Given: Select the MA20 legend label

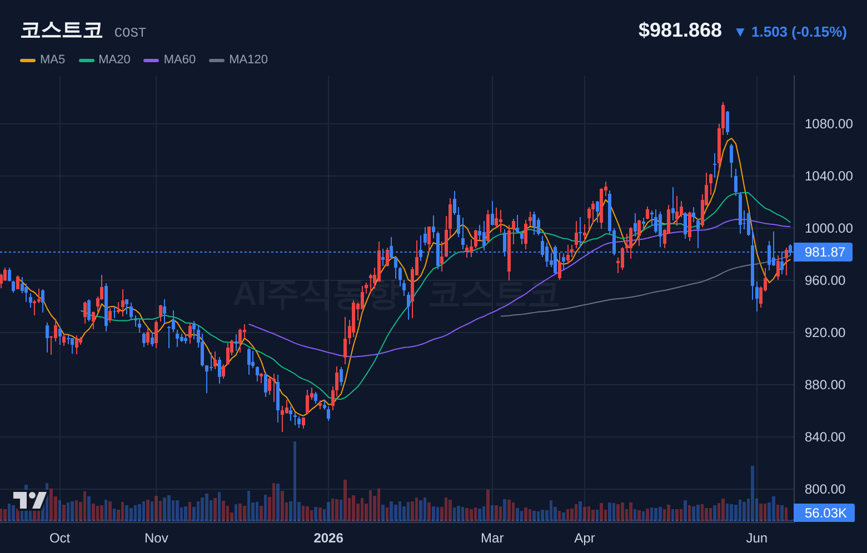Looking at the screenshot, I should 114,59.
